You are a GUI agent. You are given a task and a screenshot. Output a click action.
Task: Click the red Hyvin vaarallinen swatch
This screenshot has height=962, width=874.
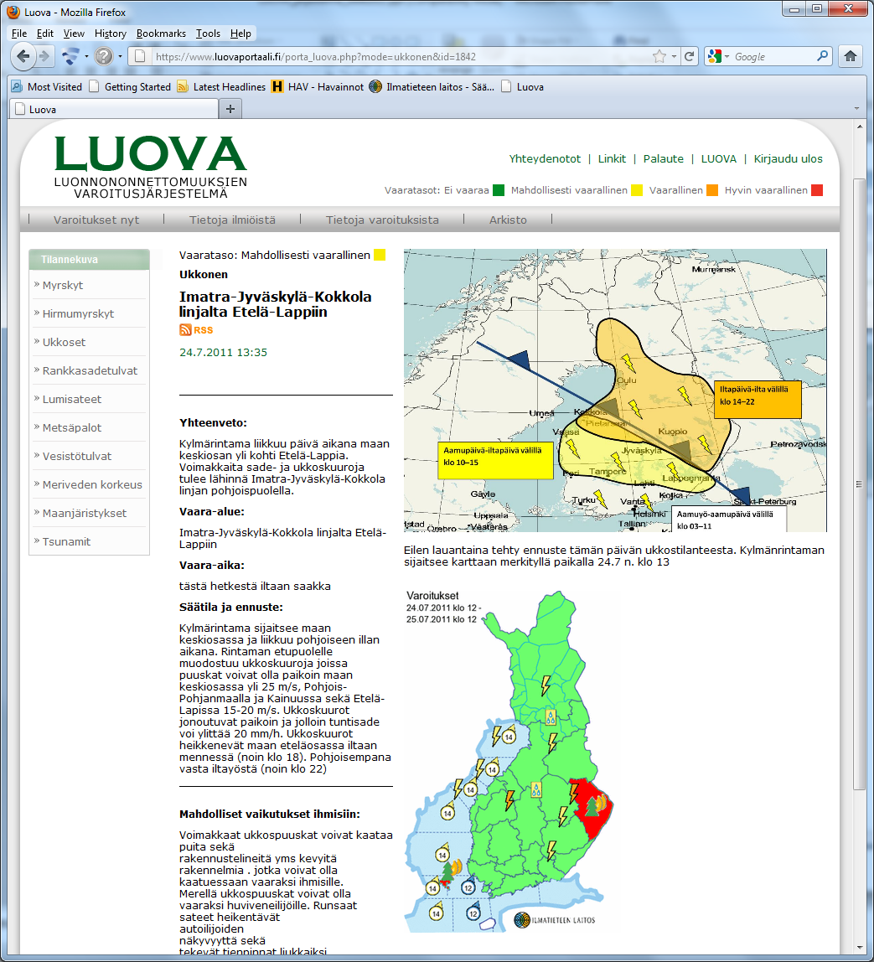[816, 190]
